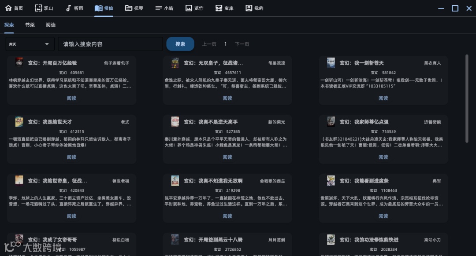Click cover of 玄幻：无双皇子，征战诸...
This screenshot has height=256, width=476.
175,62
